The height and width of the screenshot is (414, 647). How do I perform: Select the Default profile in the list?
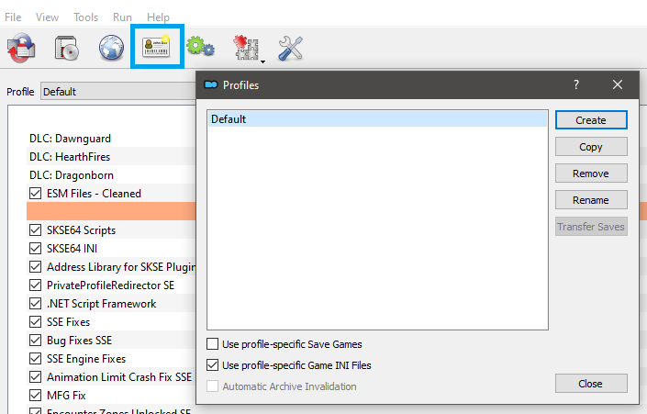point(377,119)
